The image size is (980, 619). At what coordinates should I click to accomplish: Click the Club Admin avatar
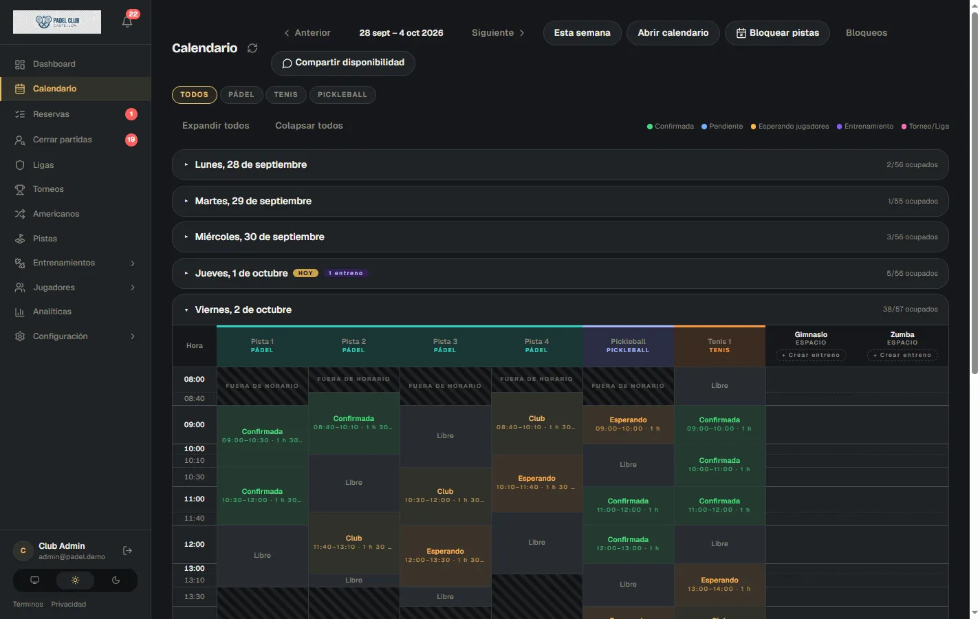[x=23, y=551]
